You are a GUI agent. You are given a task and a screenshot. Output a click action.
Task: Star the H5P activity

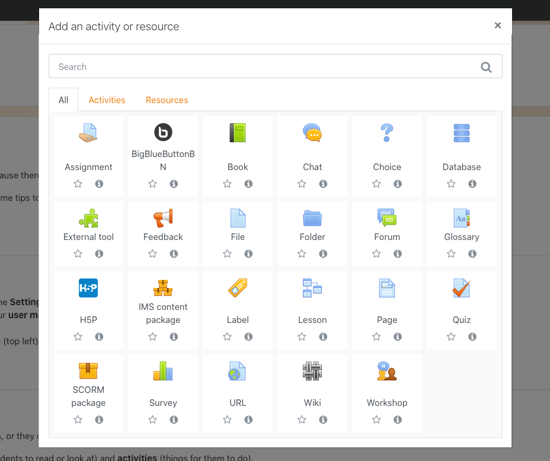[x=78, y=336]
